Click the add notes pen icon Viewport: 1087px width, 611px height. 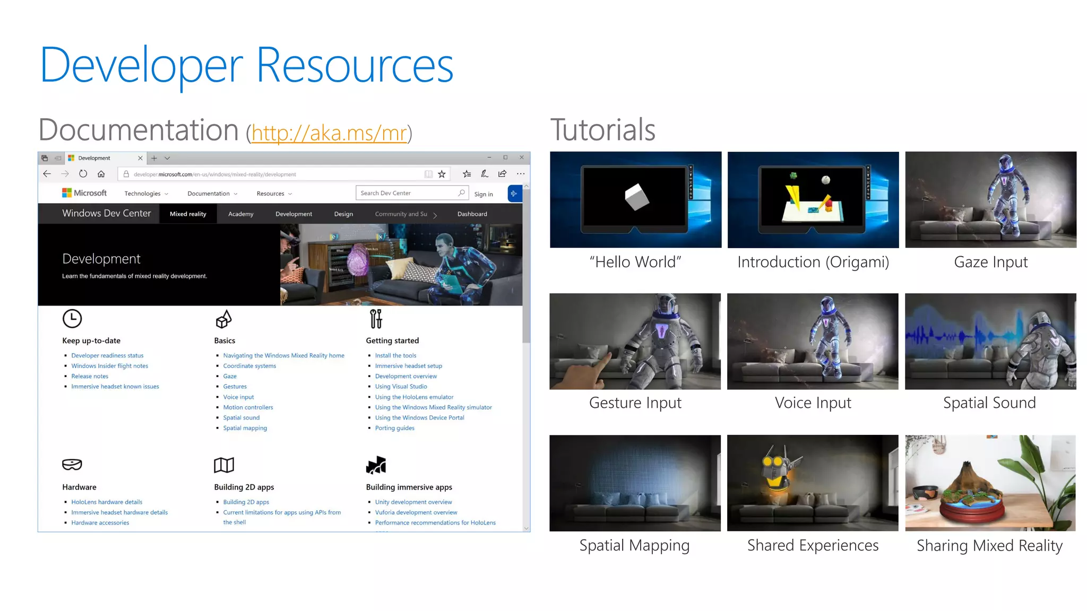click(485, 173)
